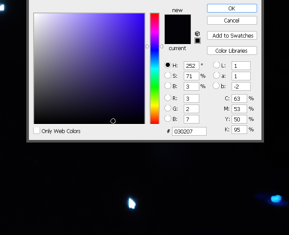This screenshot has height=235, width=289.
Task: Click the M magenta field showing 53
Action: (x=239, y=109)
